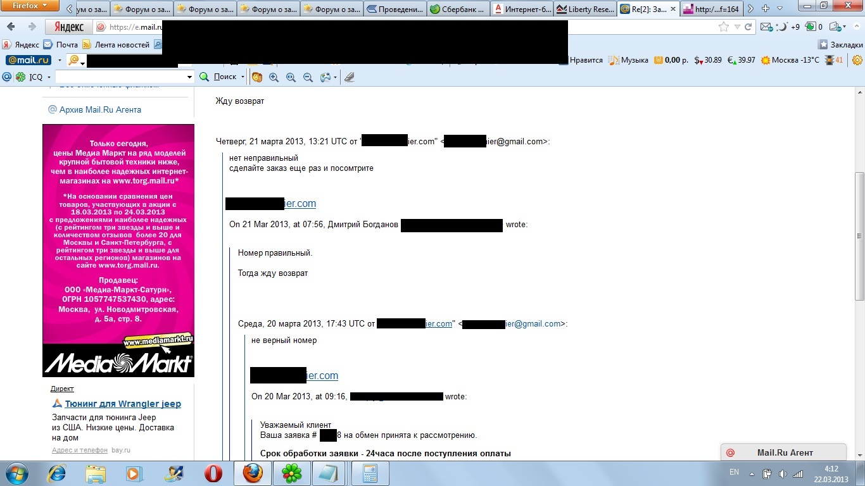Expand the ICQ toolbar dropdown arrow
The width and height of the screenshot is (865, 486).
click(49, 77)
